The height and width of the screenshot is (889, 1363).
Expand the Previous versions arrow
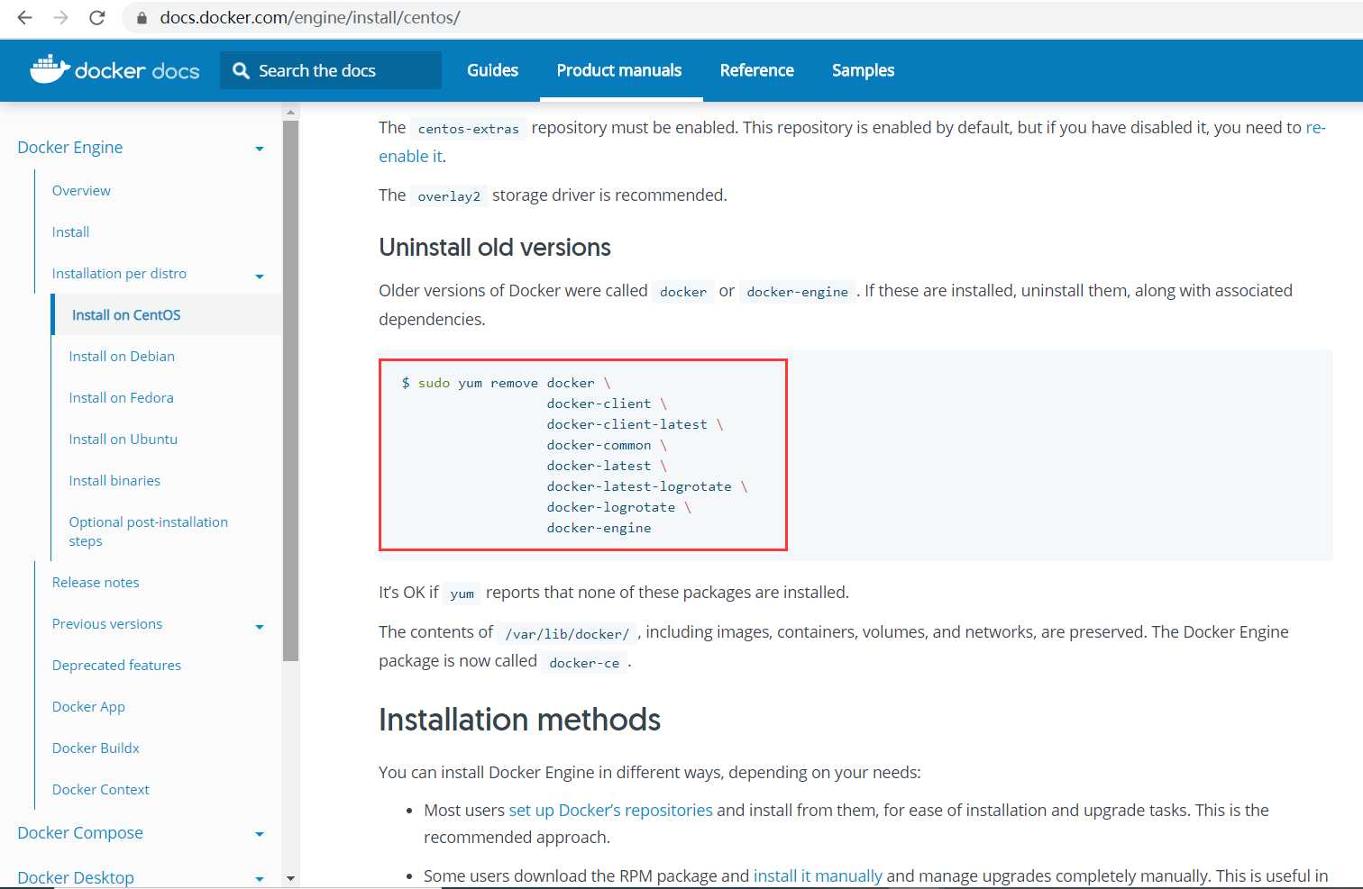pos(260,627)
